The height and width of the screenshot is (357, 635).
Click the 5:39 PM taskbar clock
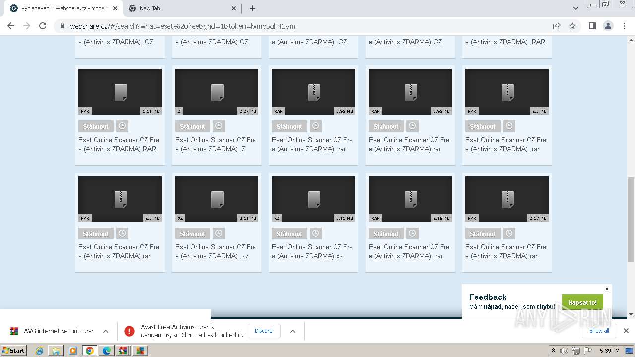[609, 351]
